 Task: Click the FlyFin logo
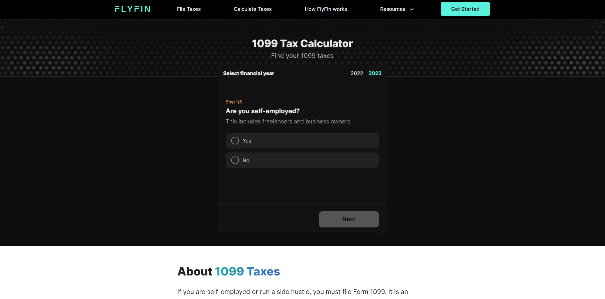132,9
